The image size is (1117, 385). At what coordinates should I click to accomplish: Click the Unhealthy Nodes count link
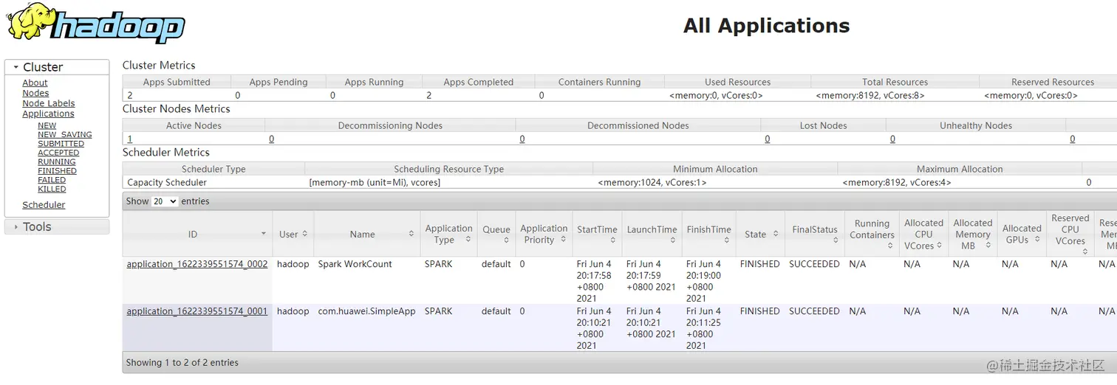click(892, 139)
